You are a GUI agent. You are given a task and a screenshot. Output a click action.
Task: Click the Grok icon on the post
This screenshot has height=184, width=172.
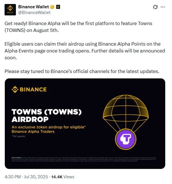point(155,7)
